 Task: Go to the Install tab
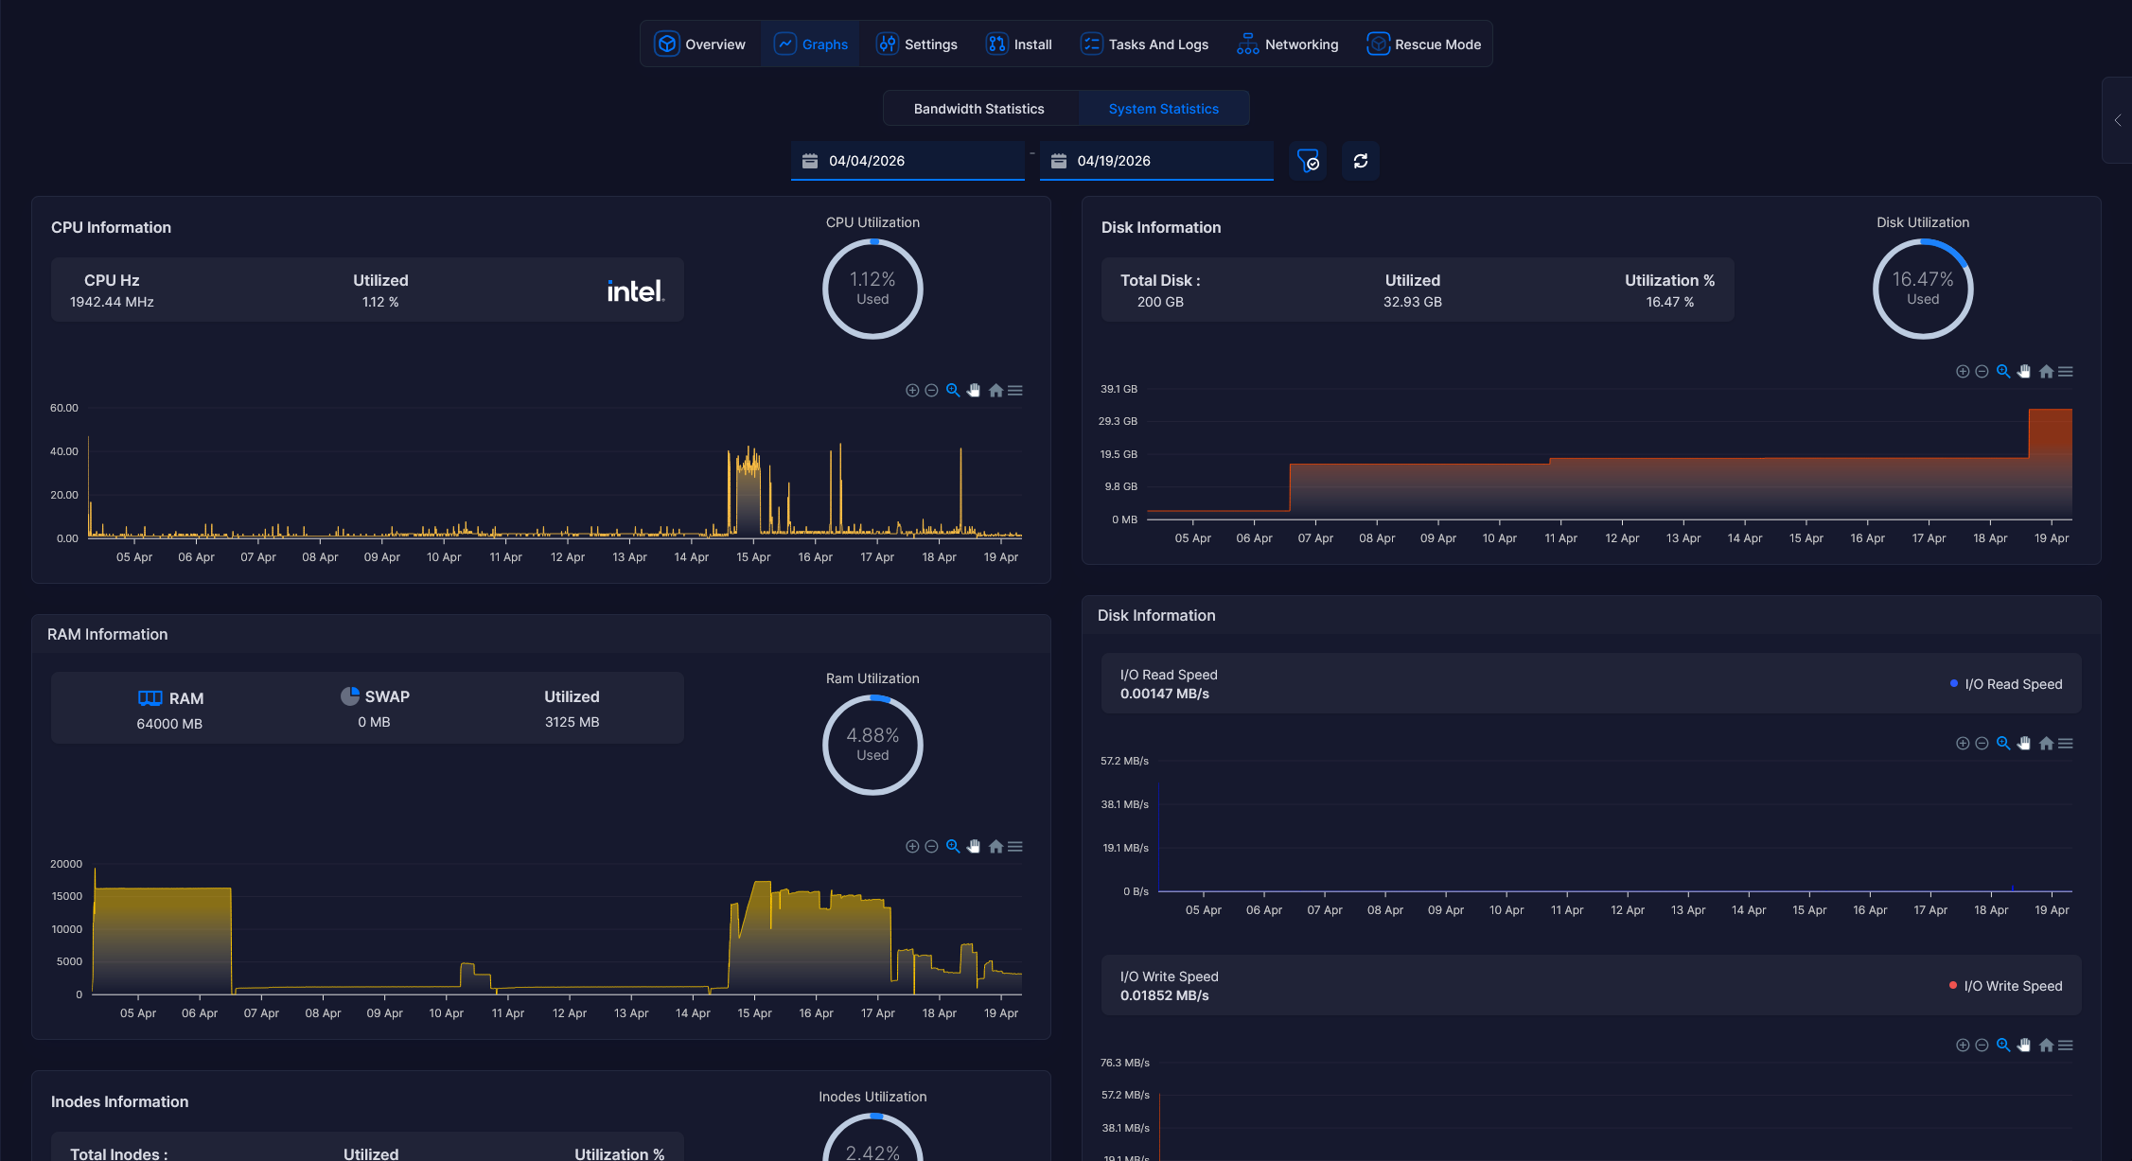(1019, 44)
